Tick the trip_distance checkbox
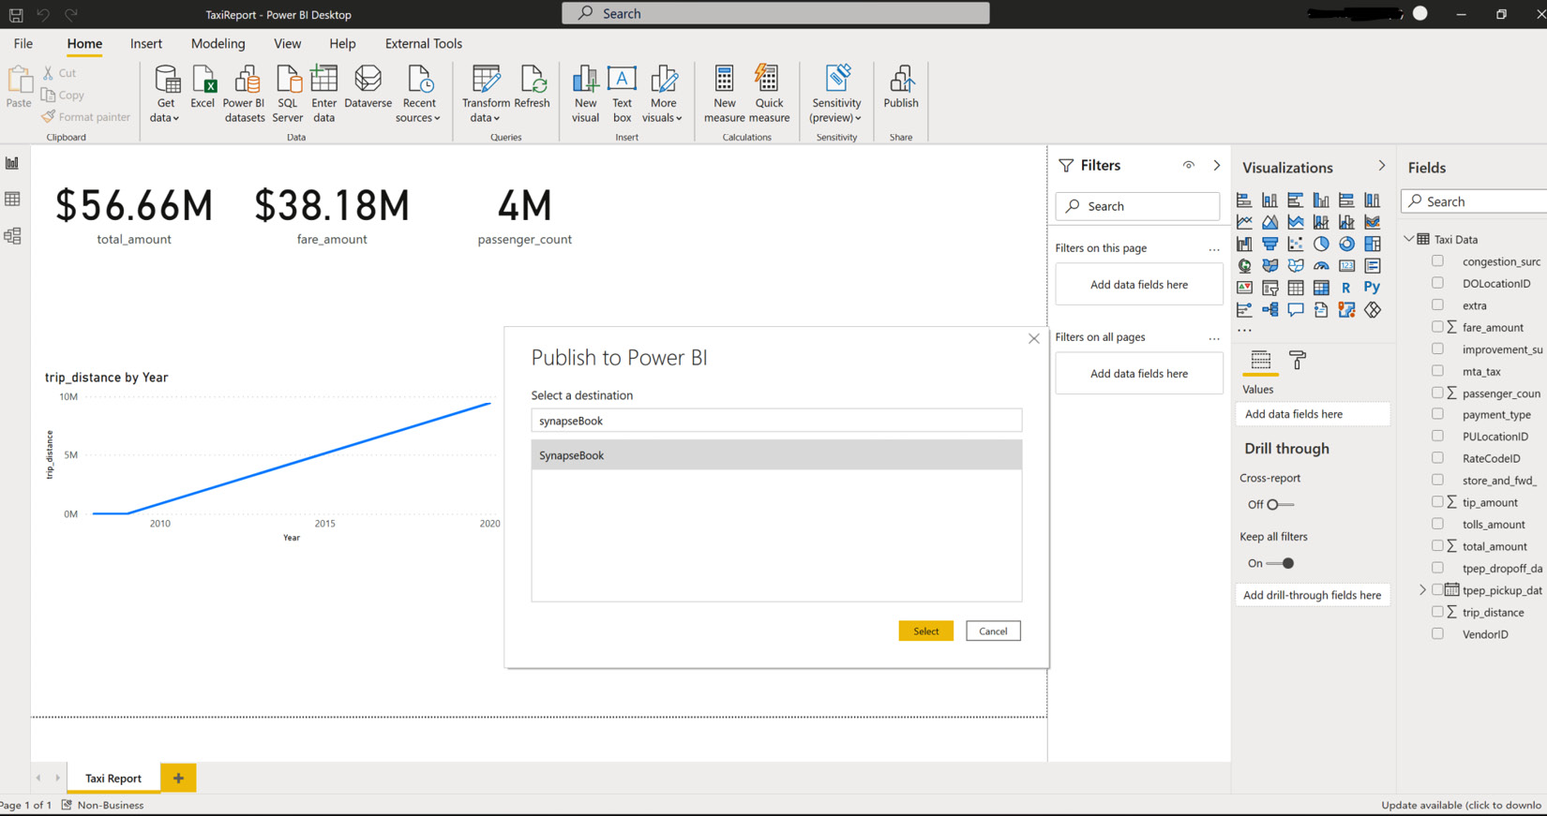 tap(1437, 612)
